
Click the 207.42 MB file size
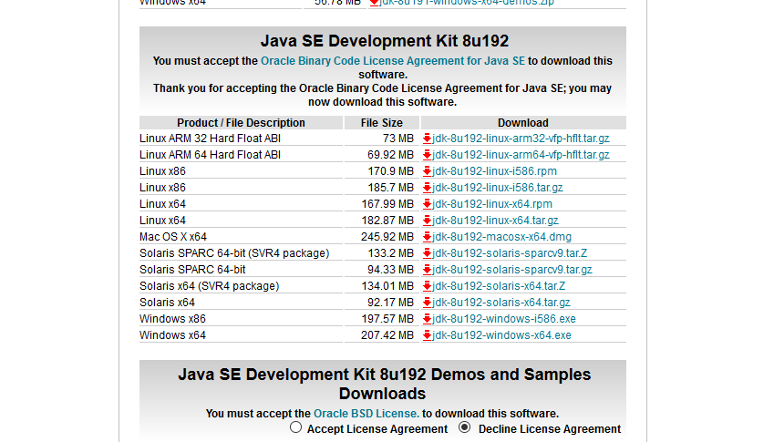(387, 335)
